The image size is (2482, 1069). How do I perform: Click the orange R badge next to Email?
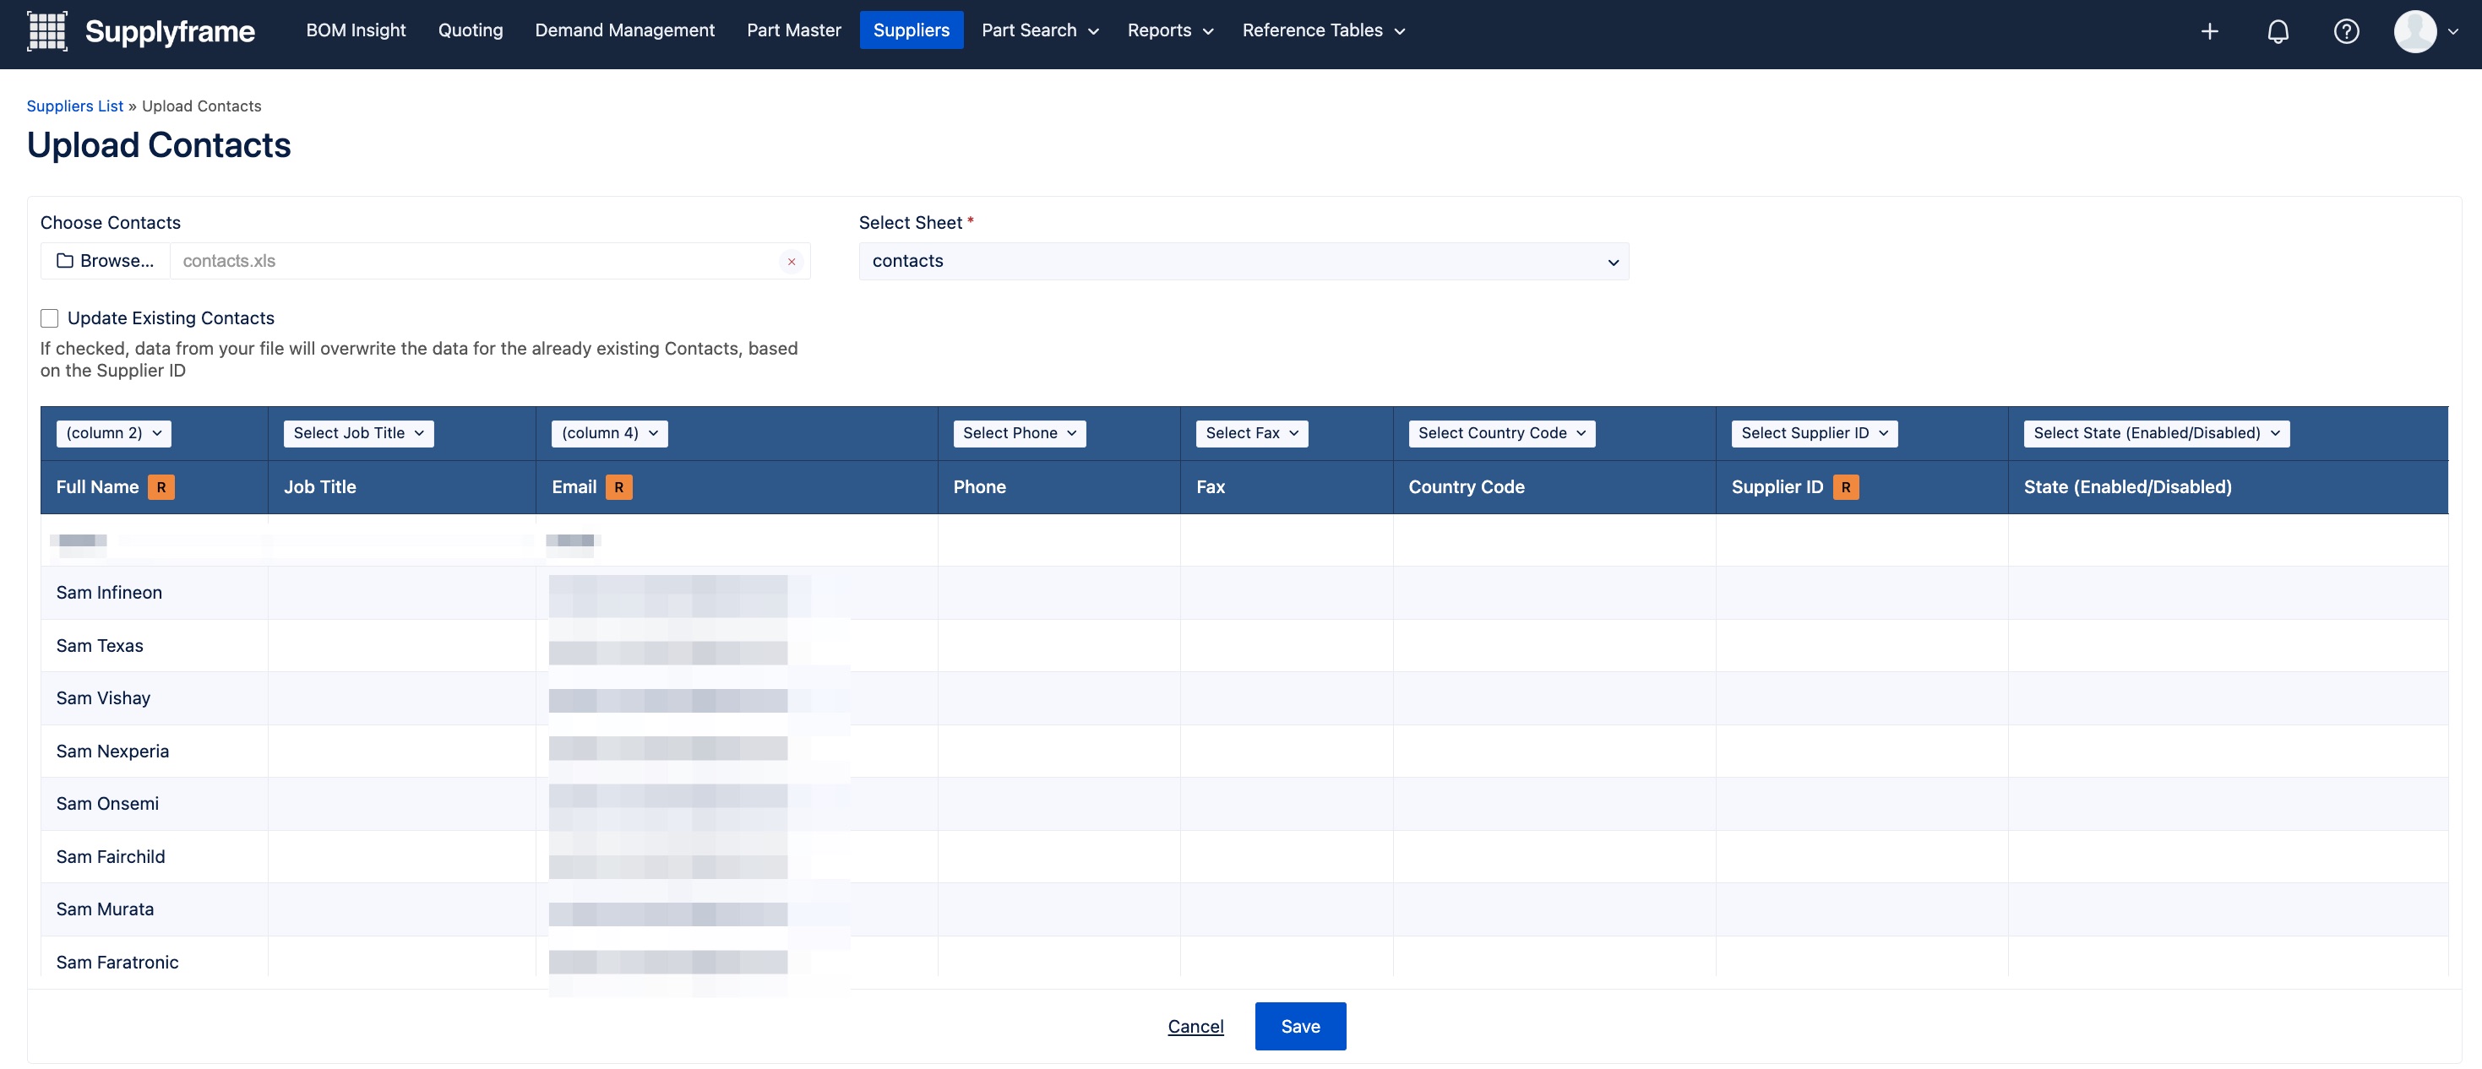(x=618, y=487)
